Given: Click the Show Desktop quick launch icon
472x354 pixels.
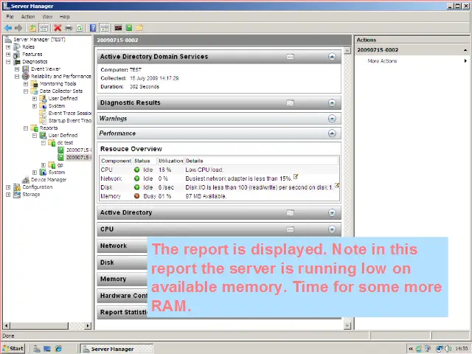Looking at the screenshot, I should [x=47, y=349].
